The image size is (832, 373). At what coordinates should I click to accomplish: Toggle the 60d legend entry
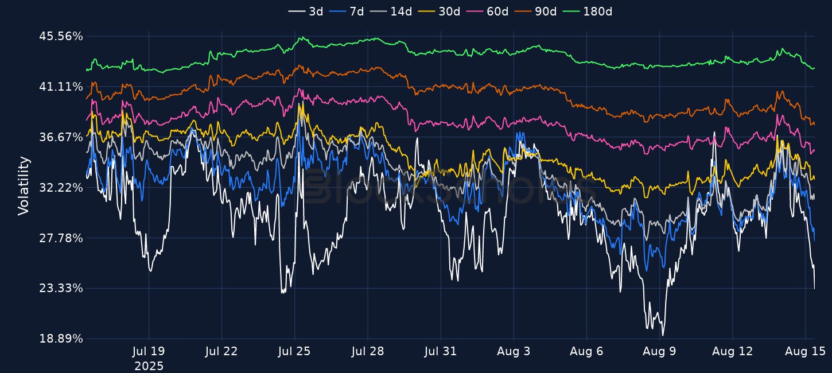pos(487,11)
